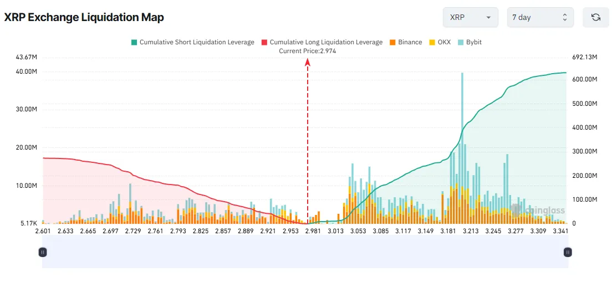Click the XRP Exchange Liquidation Map title

tap(84, 17)
